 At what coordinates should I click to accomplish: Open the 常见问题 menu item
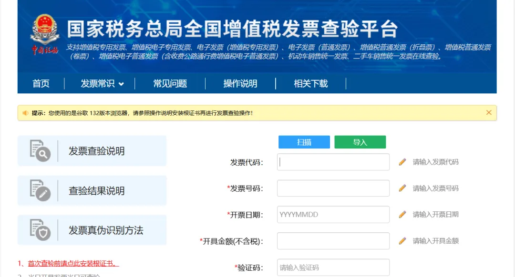point(170,84)
